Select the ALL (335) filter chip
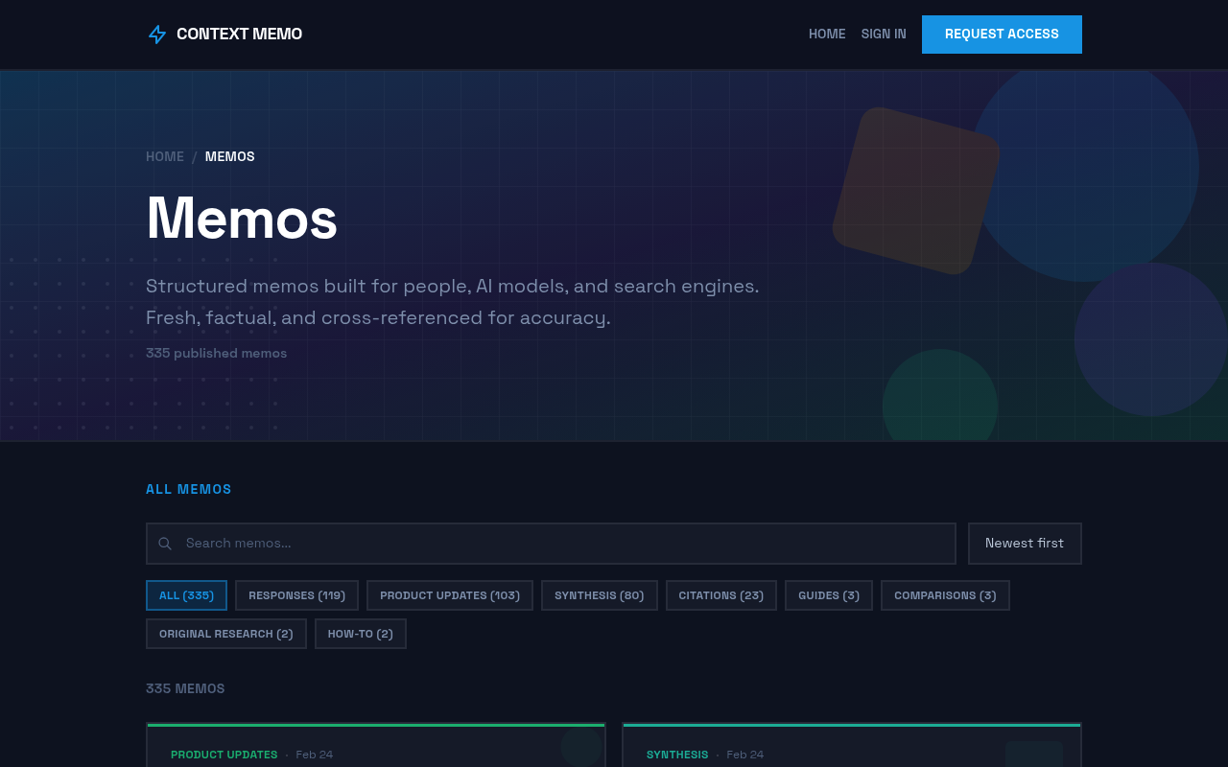The width and height of the screenshot is (1228, 767). click(x=186, y=594)
